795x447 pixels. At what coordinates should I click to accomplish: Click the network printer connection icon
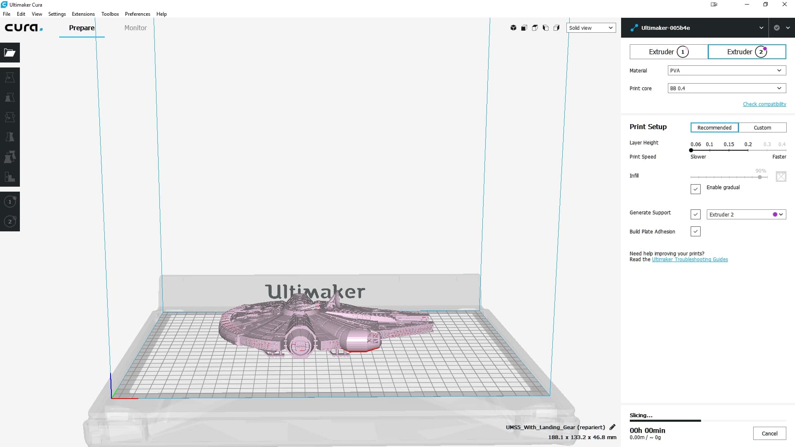[634, 28]
